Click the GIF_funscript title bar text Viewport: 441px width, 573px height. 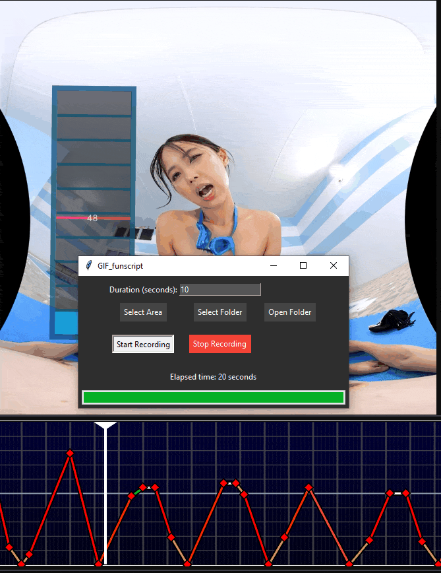[121, 266]
